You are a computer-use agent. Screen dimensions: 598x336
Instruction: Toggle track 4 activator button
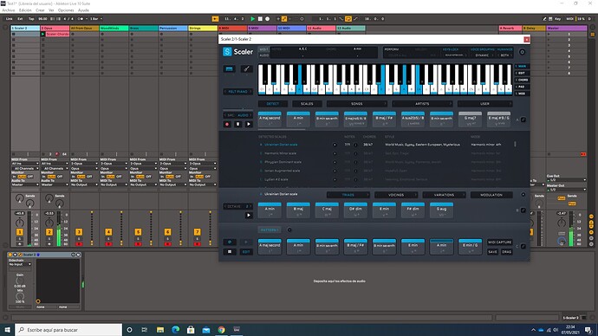coord(108,232)
